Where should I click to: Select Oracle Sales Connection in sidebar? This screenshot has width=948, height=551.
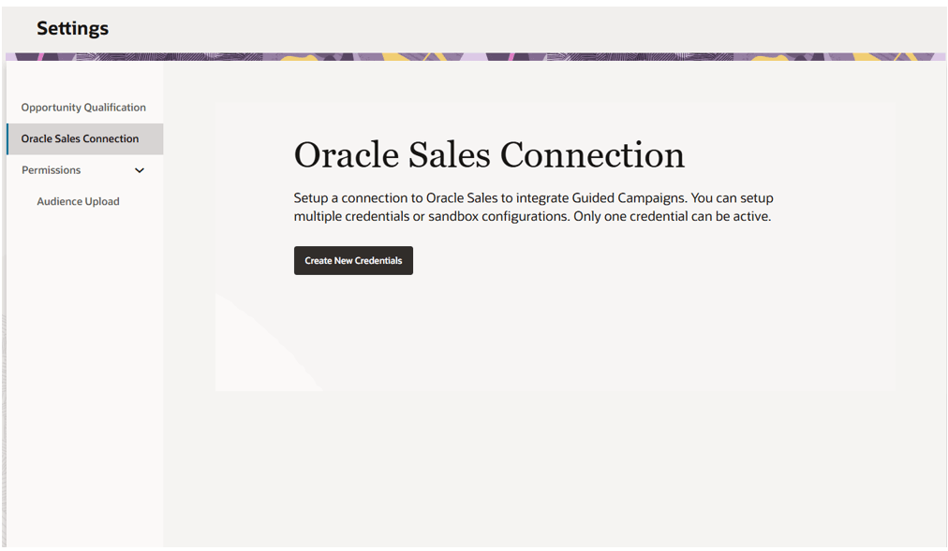click(x=84, y=138)
